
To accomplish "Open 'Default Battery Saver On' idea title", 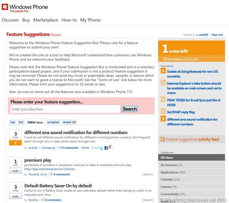I will pos(58,186).
